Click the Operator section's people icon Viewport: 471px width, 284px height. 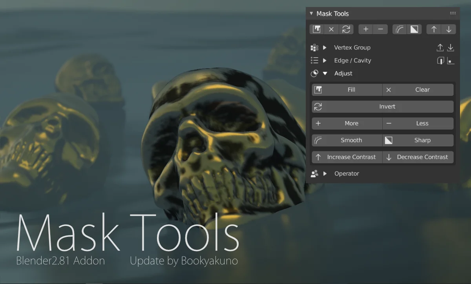point(314,173)
